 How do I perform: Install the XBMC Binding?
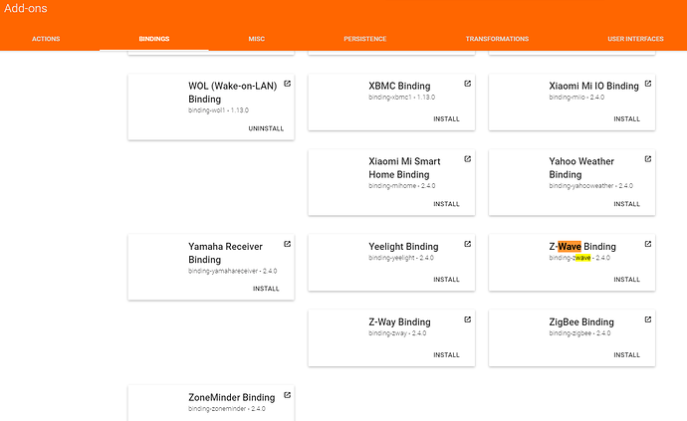pos(446,118)
